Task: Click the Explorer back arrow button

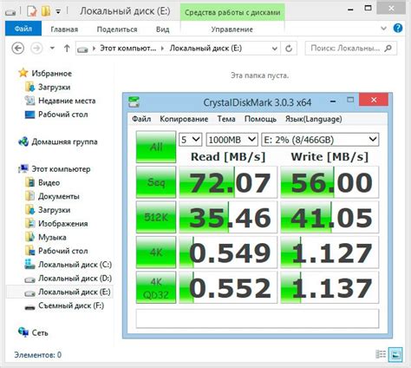Action: 17,48
